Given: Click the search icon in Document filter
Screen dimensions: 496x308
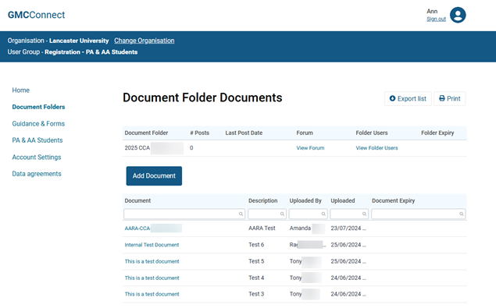Looking at the screenshot, I should pos(241,214).
